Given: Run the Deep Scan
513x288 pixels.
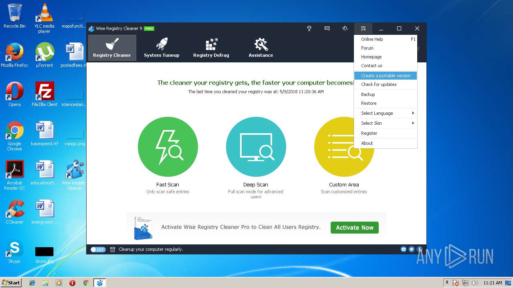Looking at the screenshot, I should click(256, 147).
